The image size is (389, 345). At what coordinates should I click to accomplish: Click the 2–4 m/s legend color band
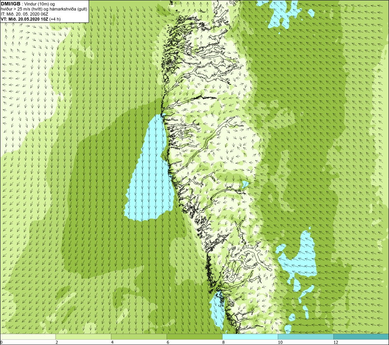click(x=83, y=336)
